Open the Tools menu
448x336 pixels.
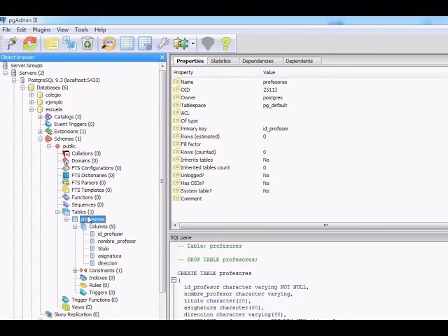pos(81,29)
